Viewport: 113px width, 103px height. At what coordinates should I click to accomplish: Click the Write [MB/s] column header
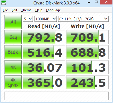87,26
